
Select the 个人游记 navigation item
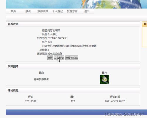point(57,11)
